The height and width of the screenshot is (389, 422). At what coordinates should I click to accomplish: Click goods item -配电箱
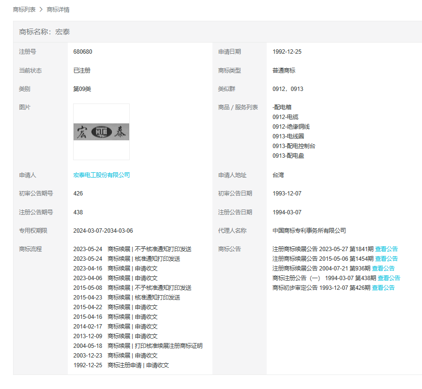pos(282,107)
